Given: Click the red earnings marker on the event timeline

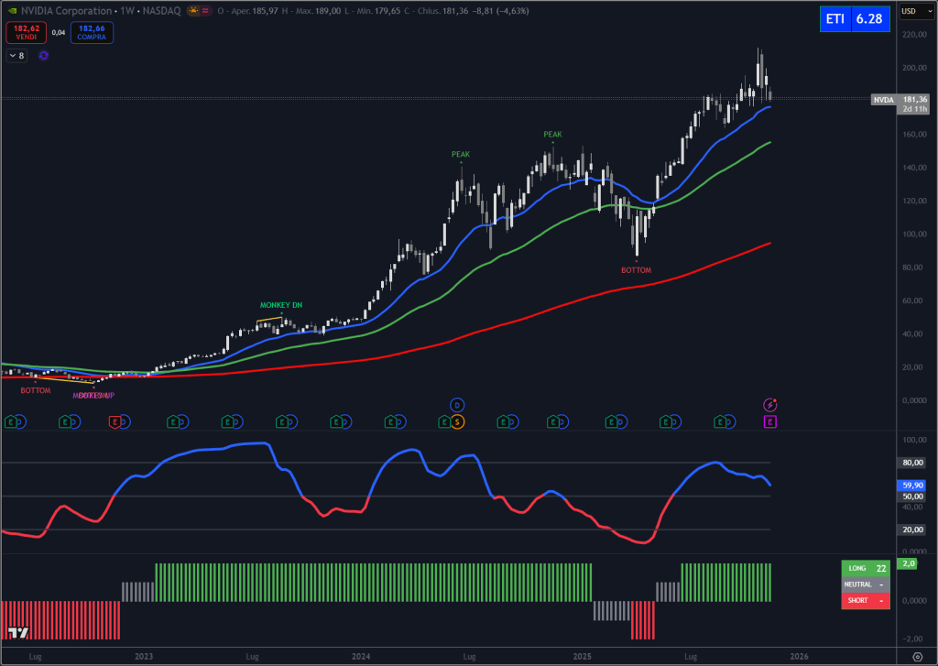Looking at the screenshot, I should click(x=115, y=422).
